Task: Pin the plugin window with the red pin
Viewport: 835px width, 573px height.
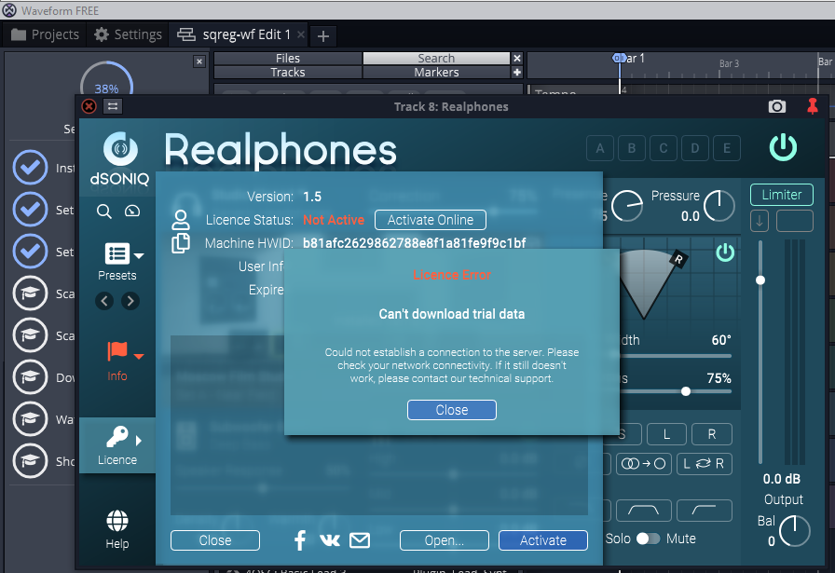Action: point(812,106)
